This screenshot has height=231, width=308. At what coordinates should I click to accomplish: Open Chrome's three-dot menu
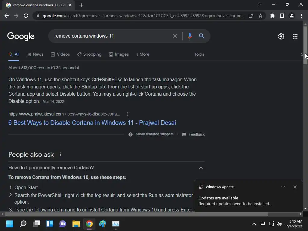301,16
